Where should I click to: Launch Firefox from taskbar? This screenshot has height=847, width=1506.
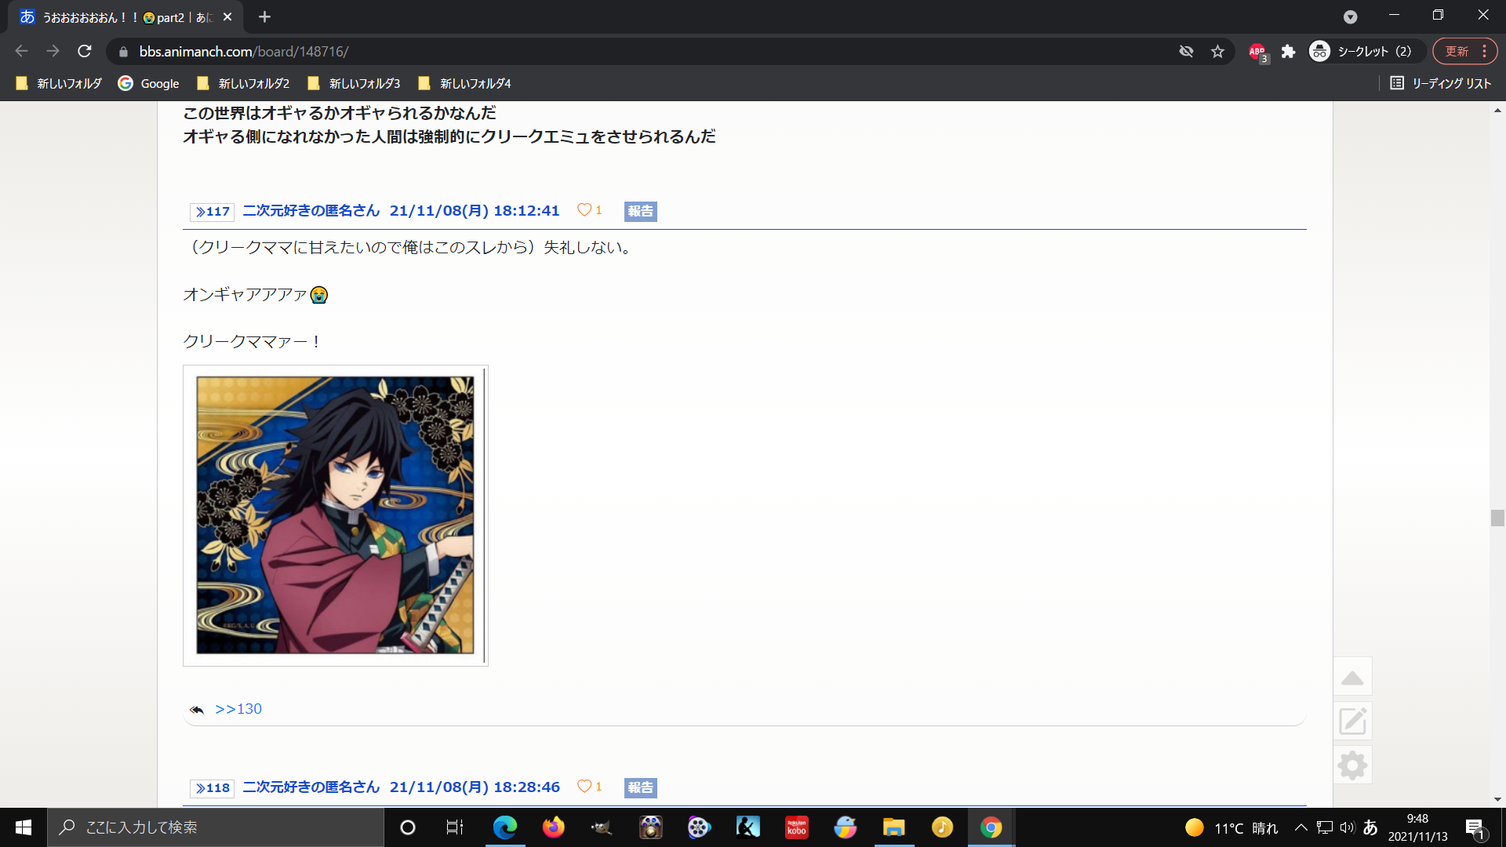click(553, 827)
